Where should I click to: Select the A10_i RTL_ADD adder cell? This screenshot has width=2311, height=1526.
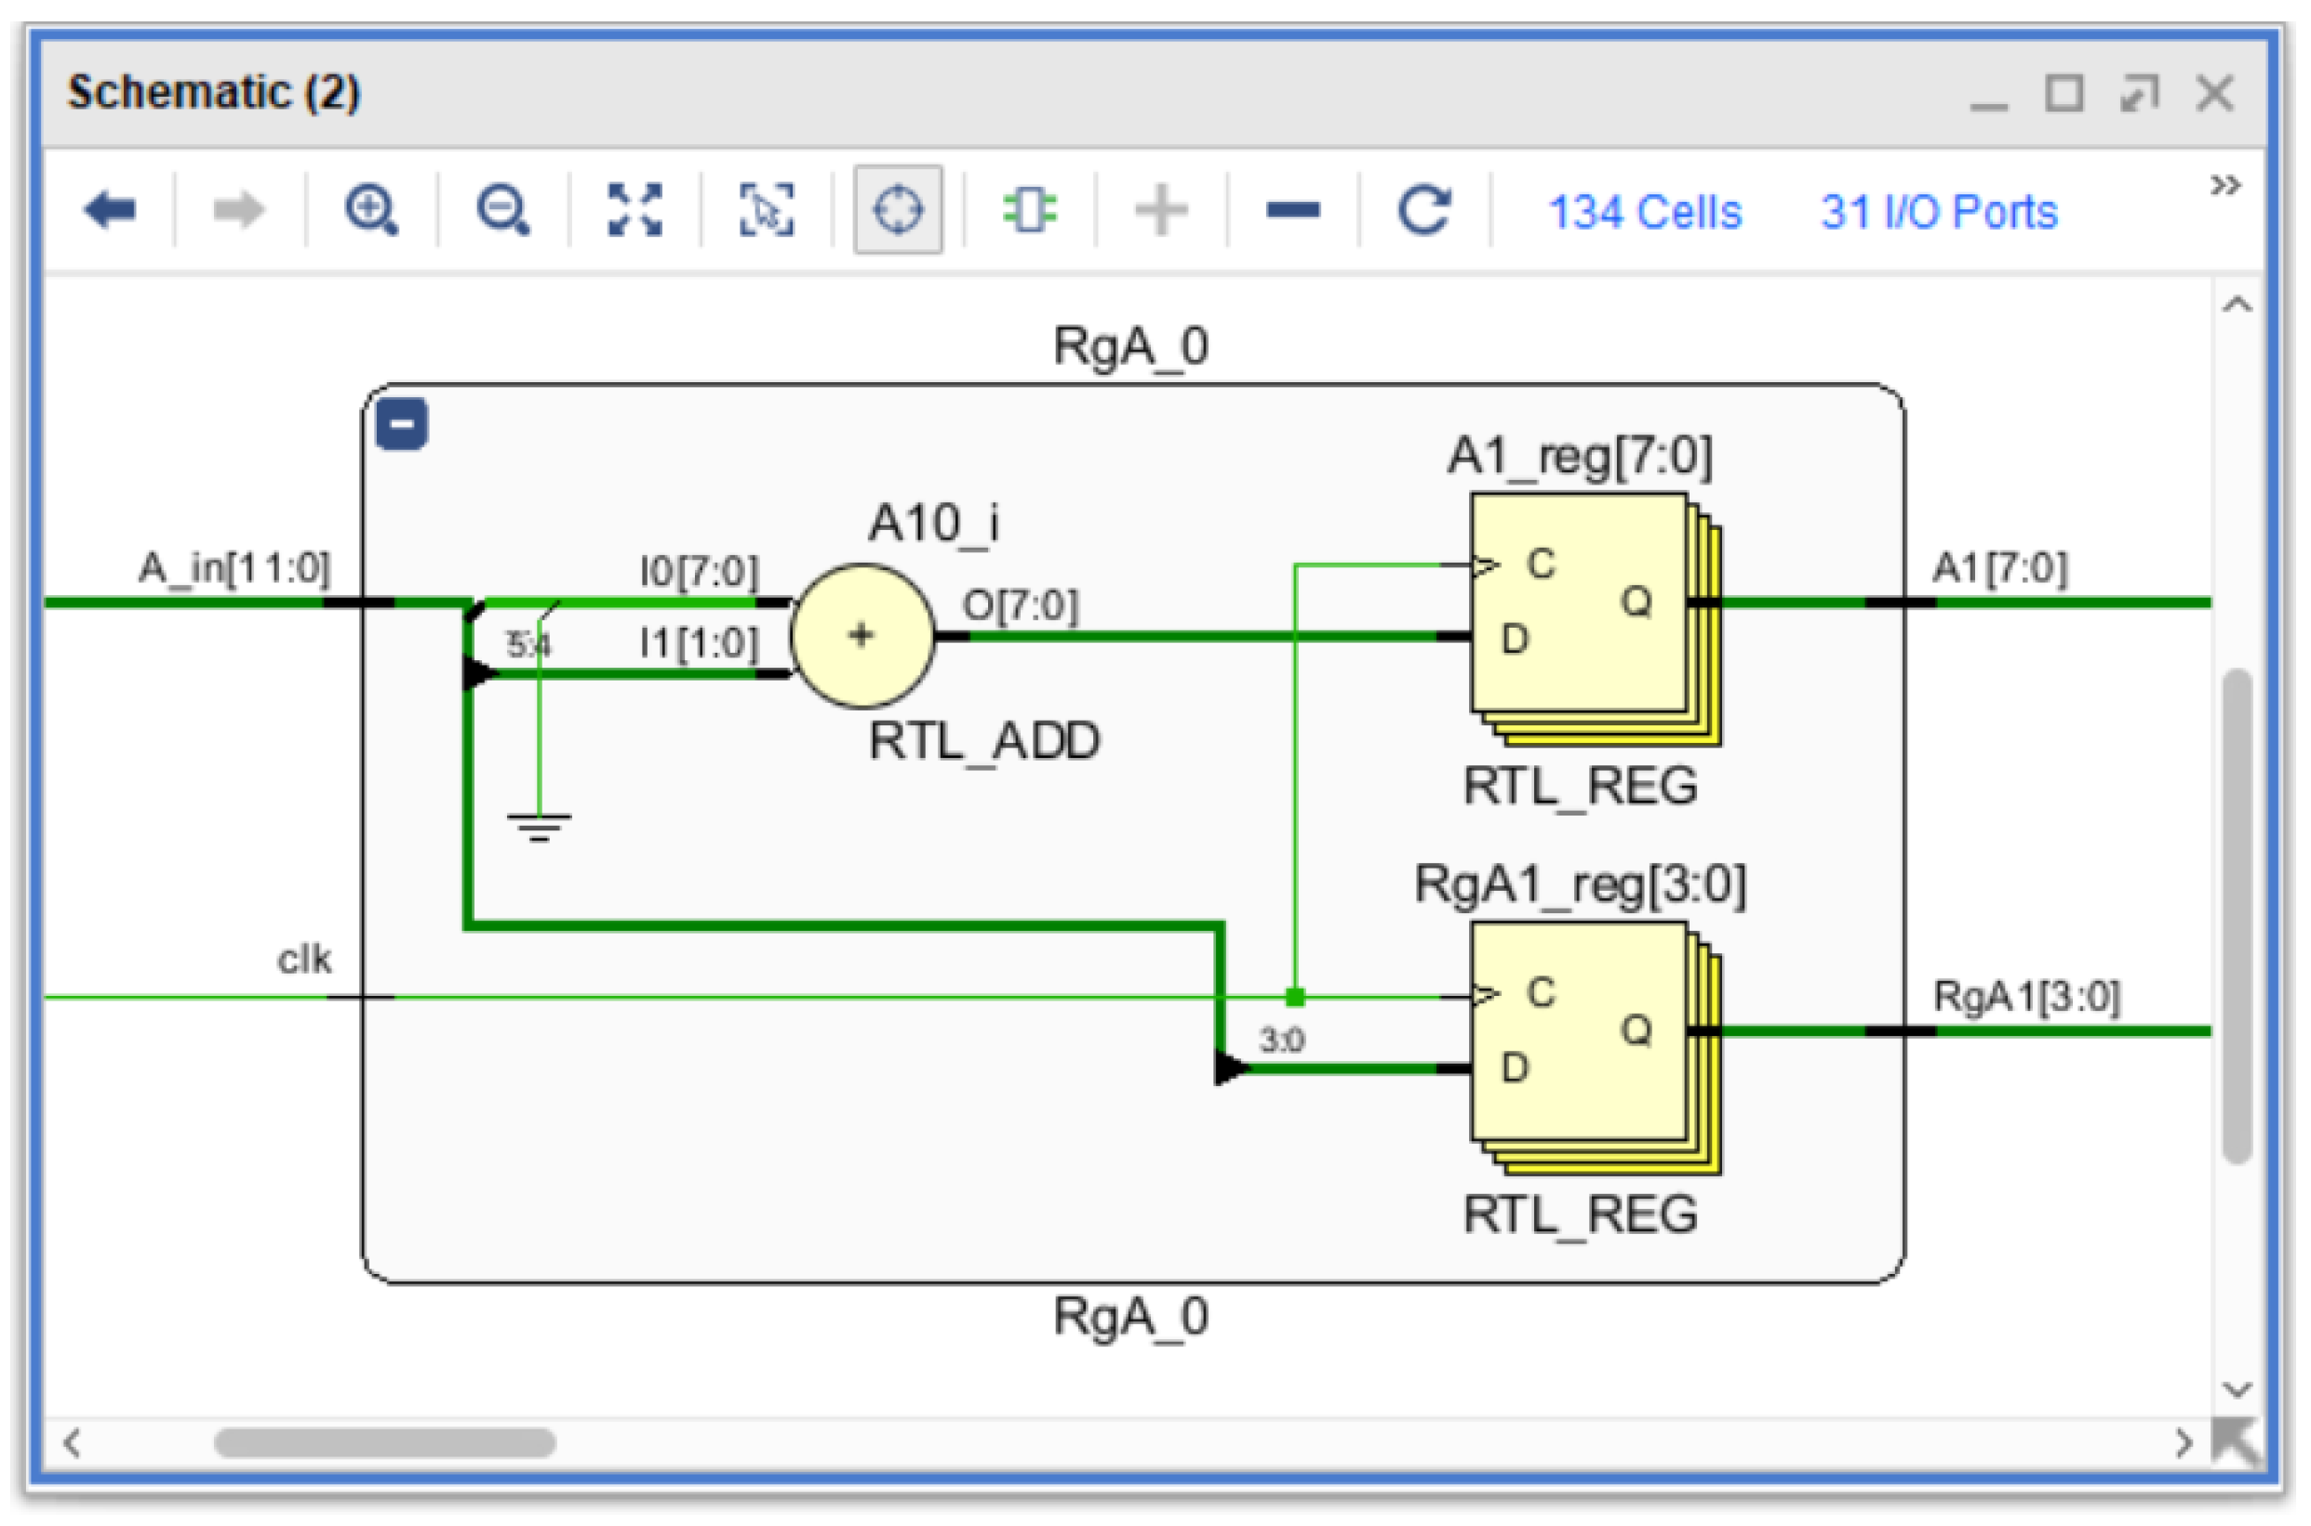pyautogui.click(x=862, y=636)
